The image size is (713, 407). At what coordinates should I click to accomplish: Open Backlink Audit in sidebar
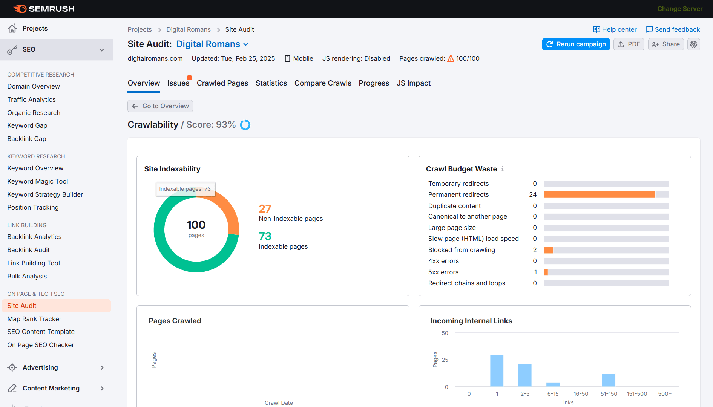pos(28,250)
